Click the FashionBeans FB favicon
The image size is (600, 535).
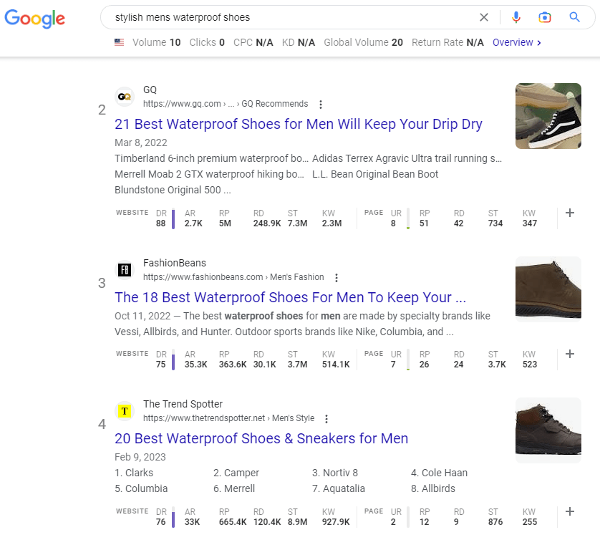(x=125, y=270)
